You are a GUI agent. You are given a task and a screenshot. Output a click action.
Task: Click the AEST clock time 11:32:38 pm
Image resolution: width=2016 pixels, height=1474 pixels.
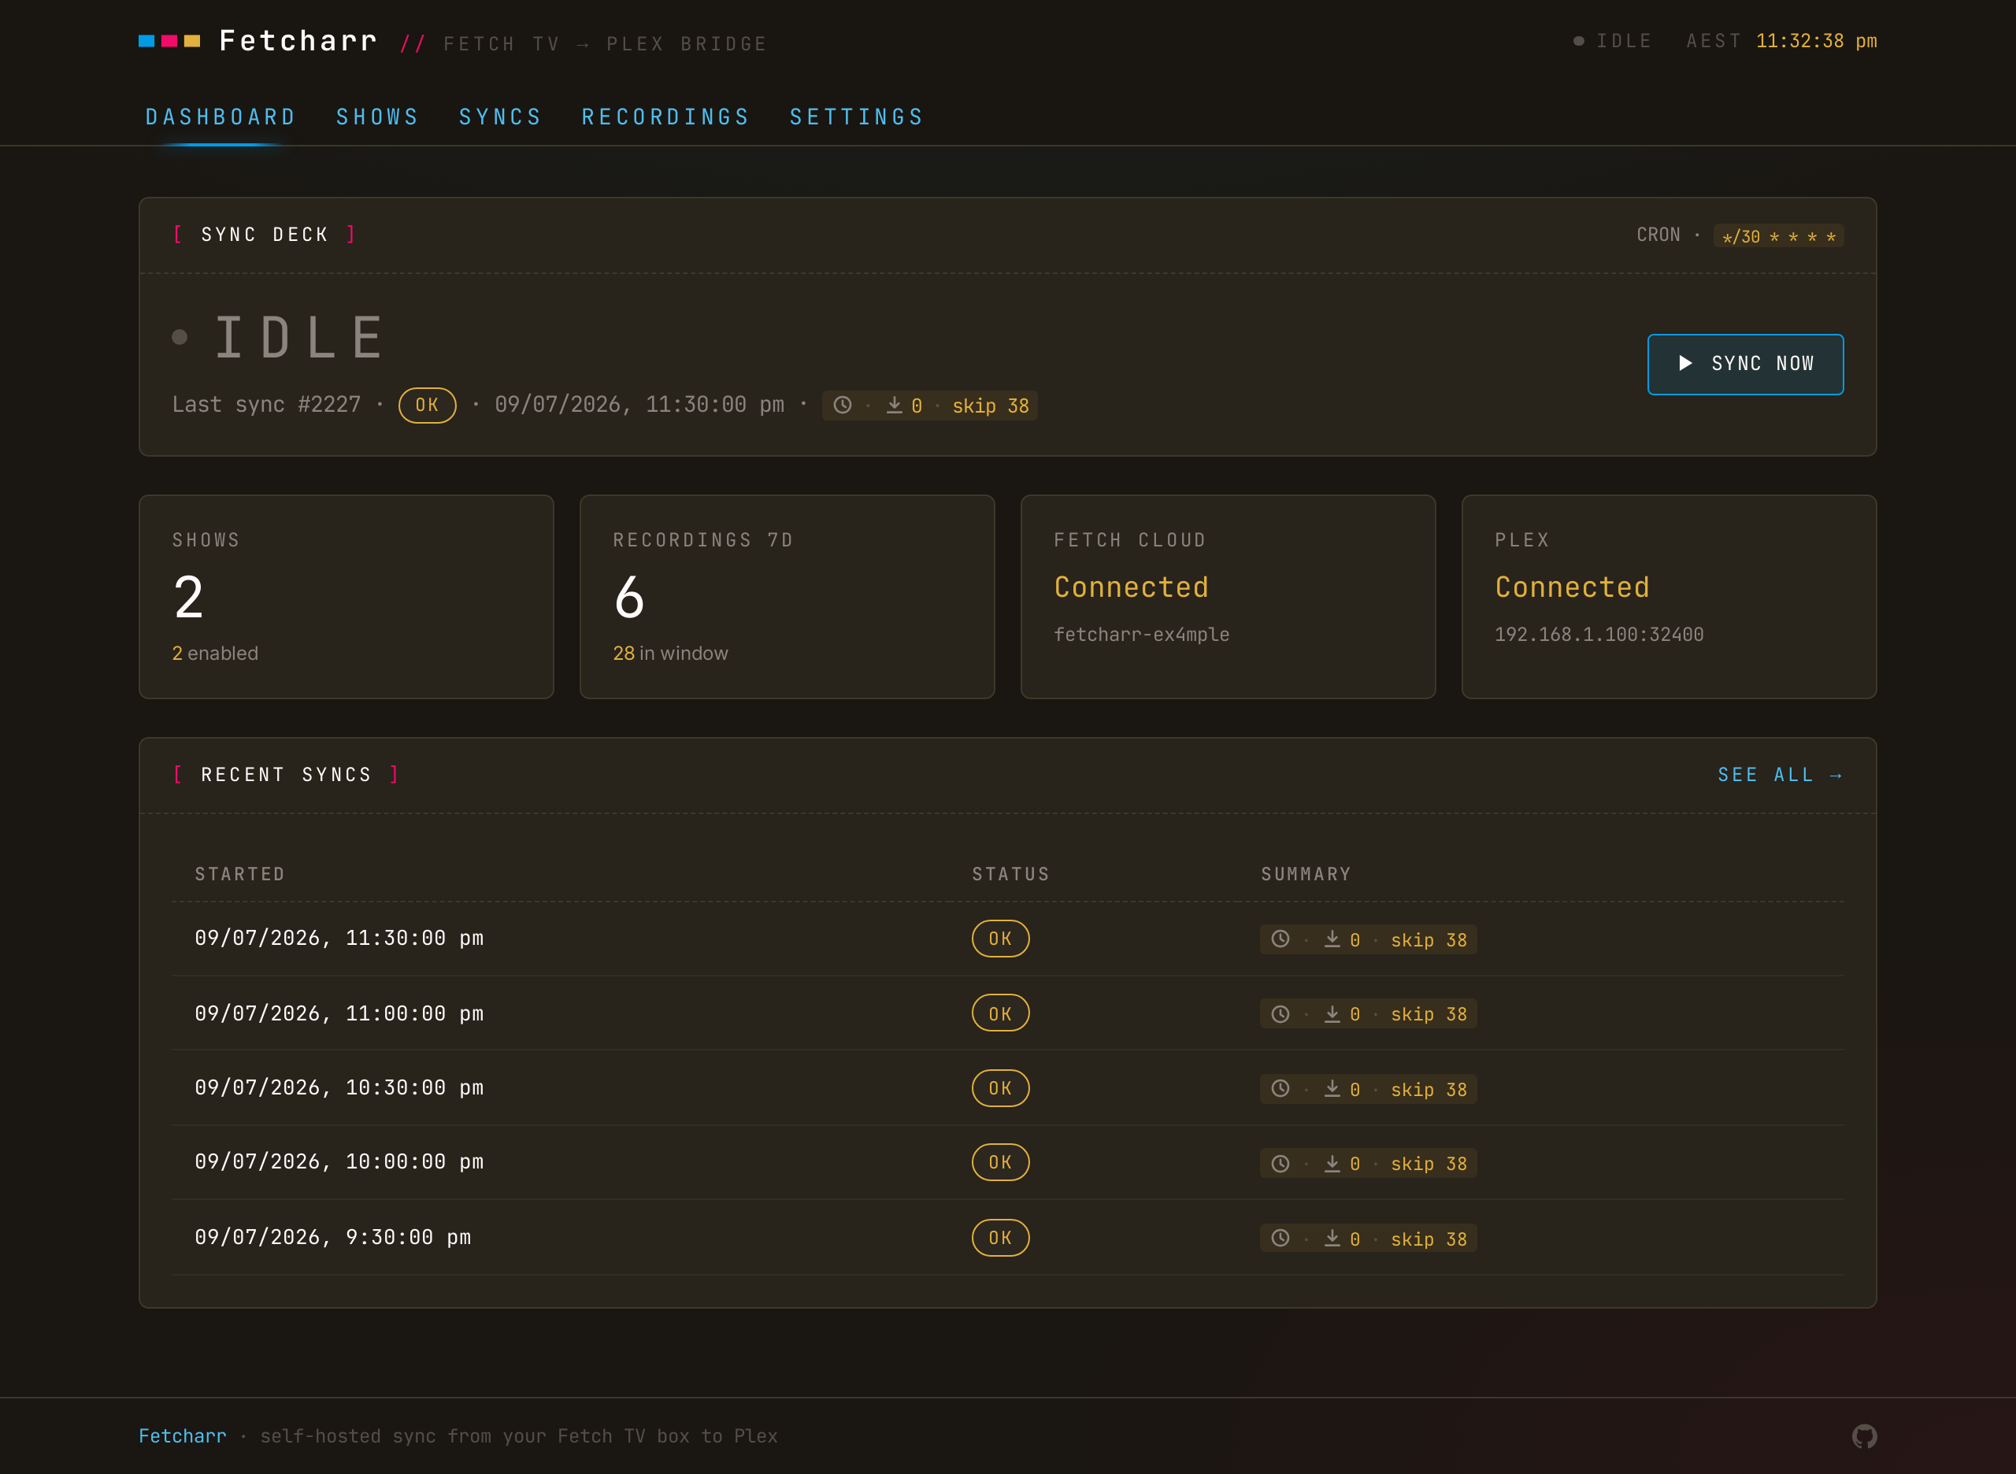coord(1816,41)
